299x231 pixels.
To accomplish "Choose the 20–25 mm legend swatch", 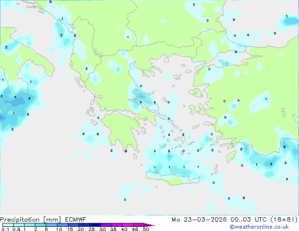I will coord(84,225).
